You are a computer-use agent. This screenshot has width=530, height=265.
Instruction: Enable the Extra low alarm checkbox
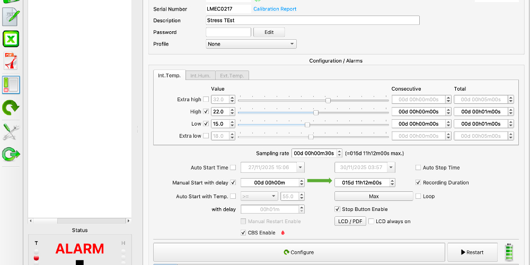click(x=206, y=136)
